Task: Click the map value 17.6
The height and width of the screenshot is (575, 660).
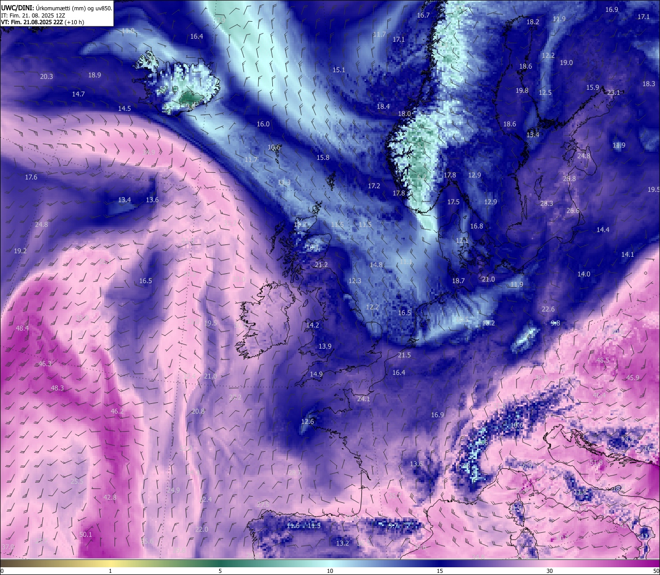Action: tap(31, 177)
